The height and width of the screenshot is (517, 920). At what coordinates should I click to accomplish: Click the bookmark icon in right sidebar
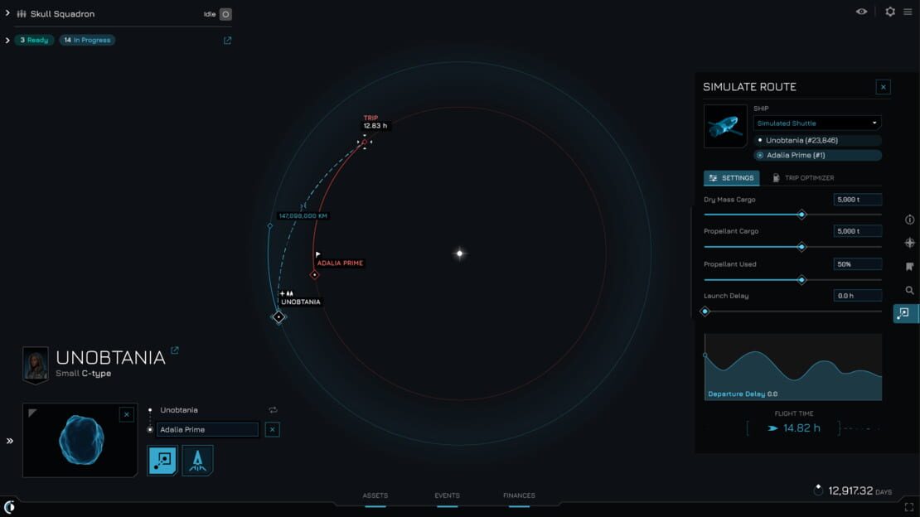909,267
